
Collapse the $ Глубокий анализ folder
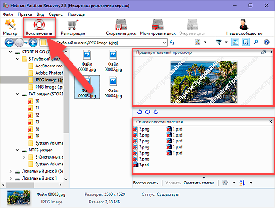[18, 59]
